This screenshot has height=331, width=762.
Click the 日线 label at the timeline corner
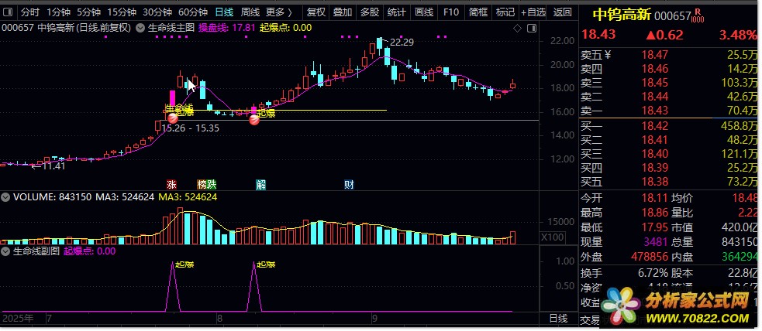click(x=557, y=318)
